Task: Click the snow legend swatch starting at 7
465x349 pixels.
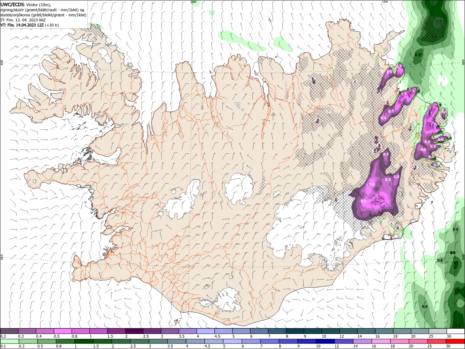Action: click(x=277, y=331)
